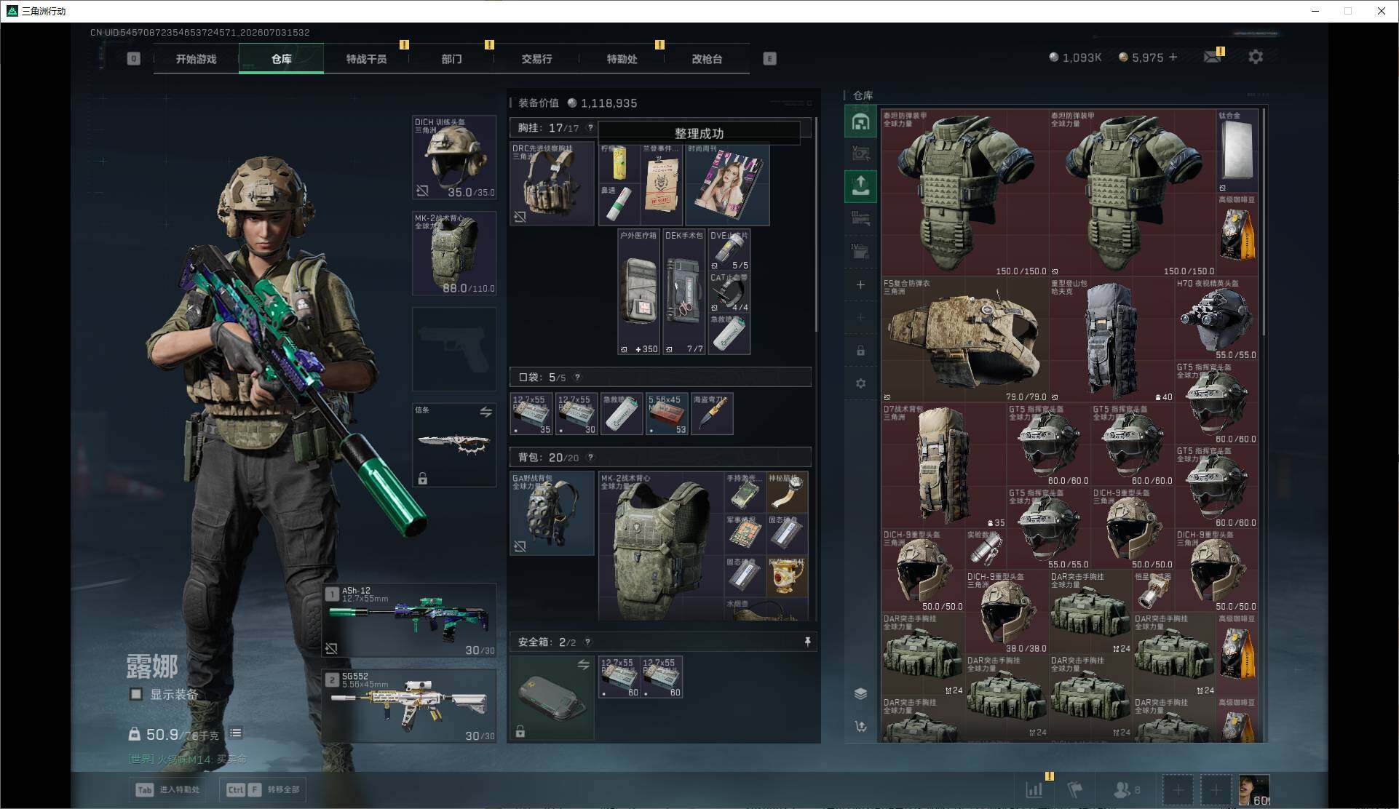This screenshot has height=809, width=1399.
Task: Click the empty pistol slot
Action: [454, 349]
